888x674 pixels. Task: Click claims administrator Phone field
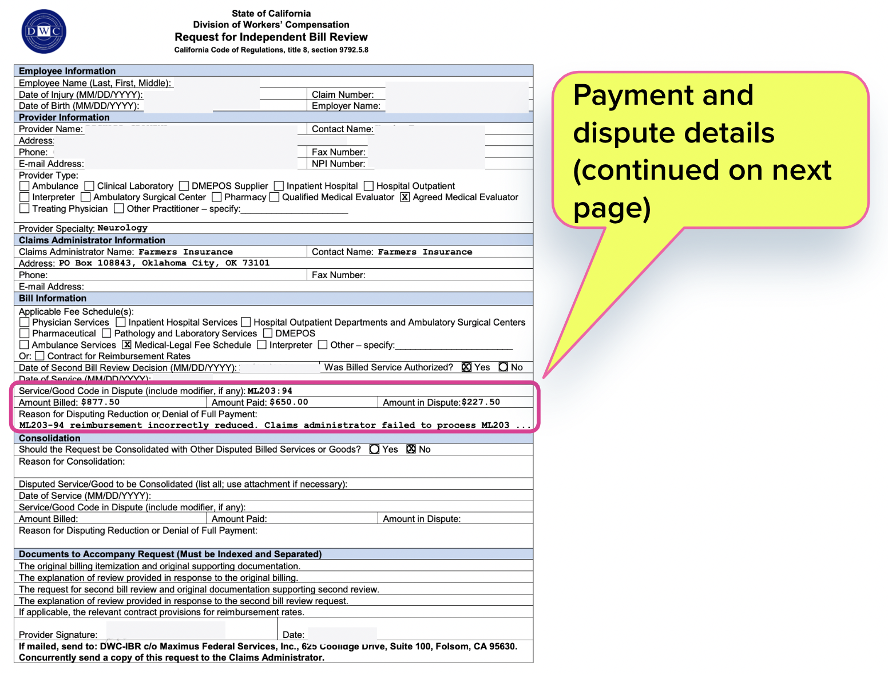161,275
